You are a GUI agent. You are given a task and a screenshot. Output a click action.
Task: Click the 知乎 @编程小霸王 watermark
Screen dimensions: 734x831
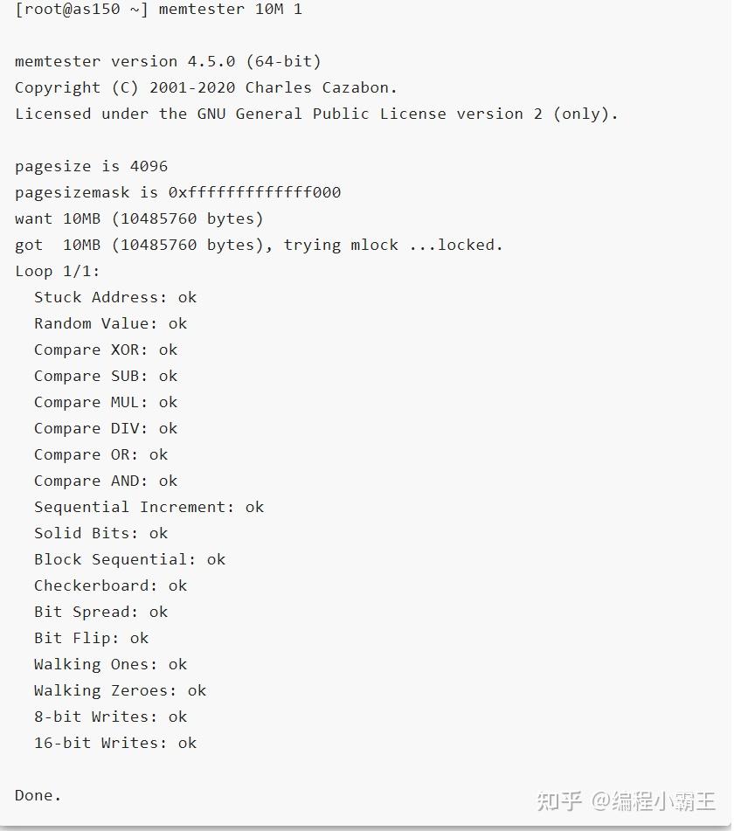click(x=626, y=800)
